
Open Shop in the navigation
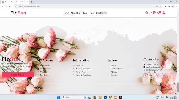(x=84, y=13)
